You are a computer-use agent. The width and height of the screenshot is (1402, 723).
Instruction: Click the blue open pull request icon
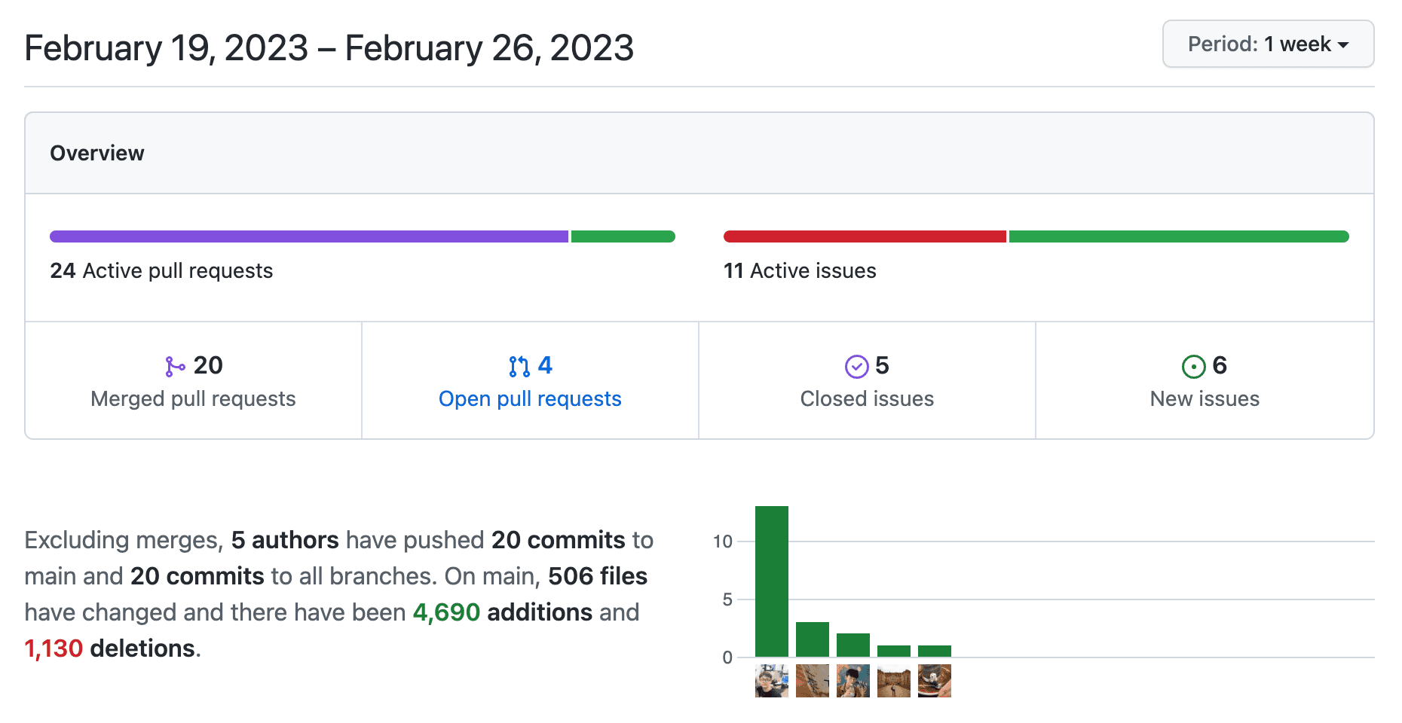(519, 367)
